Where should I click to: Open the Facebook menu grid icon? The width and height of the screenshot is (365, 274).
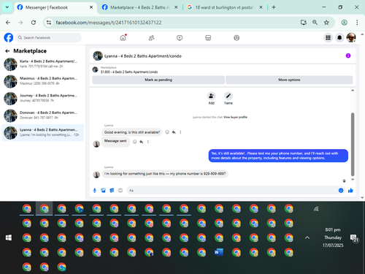pos(328,38)
